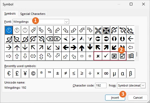The image size is (150, 103).
Task: Select the right arrow in black circle
Action: point(106,39)
